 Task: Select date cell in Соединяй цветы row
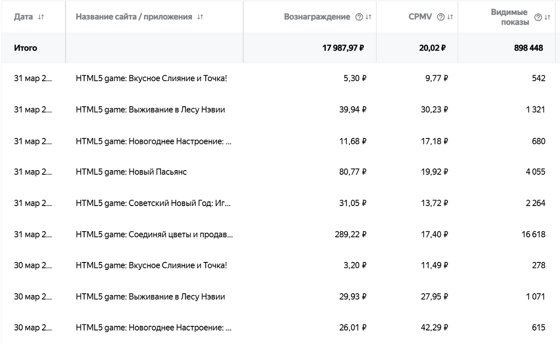pyautogui.click(x=33, y=234)
